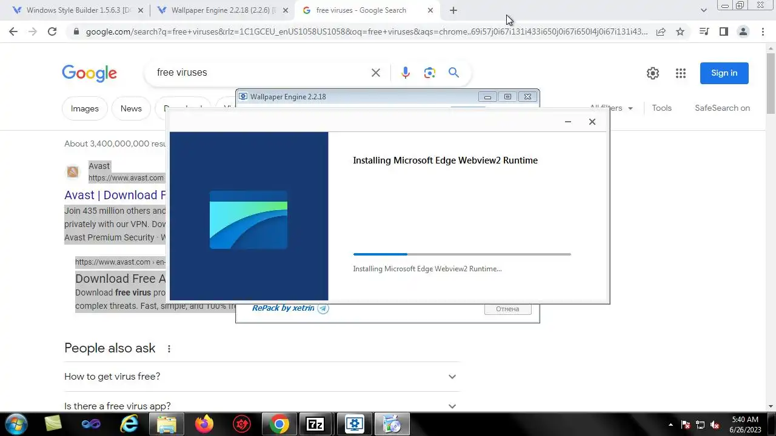Viewport: 776px width, 436px height.
Task: Clear the search query with X
Action: pyautogui.click(x=376, y=73)
